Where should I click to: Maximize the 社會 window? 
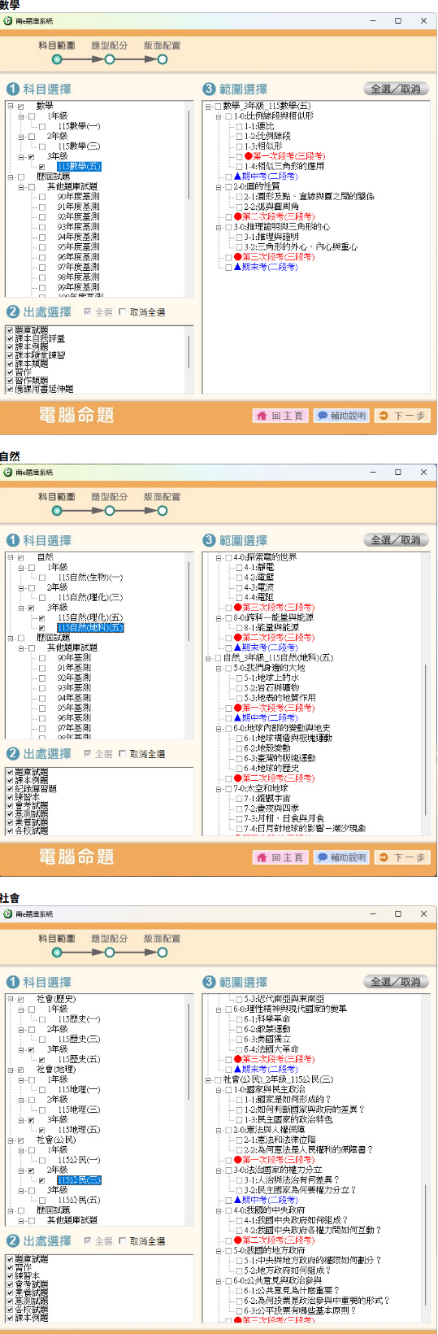(x=398, y=913)
